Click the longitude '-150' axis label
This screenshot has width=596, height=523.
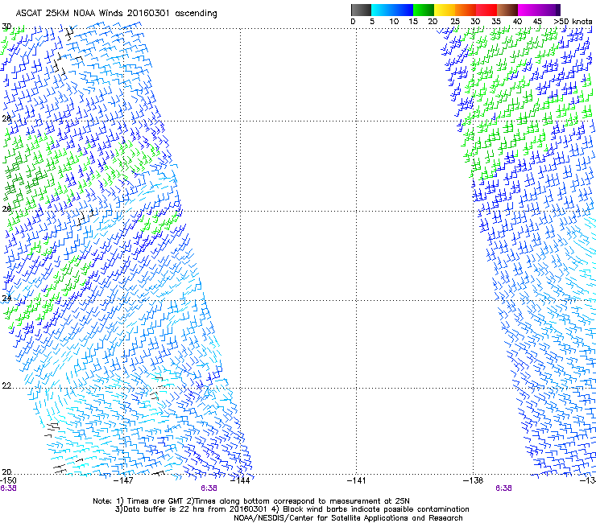(x=8, y=480)
